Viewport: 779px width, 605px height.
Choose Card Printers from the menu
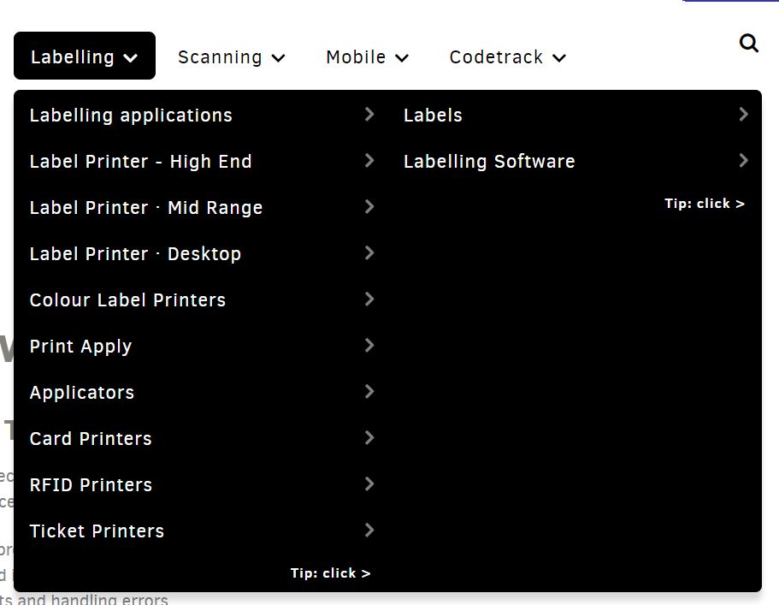click(x=91, y=439)
